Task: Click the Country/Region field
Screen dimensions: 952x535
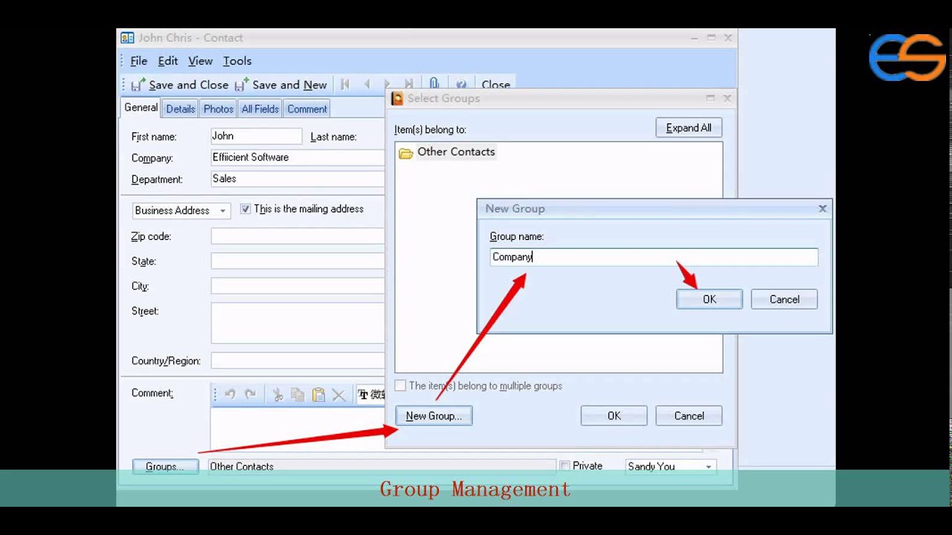Action: (x=298, y=361)
